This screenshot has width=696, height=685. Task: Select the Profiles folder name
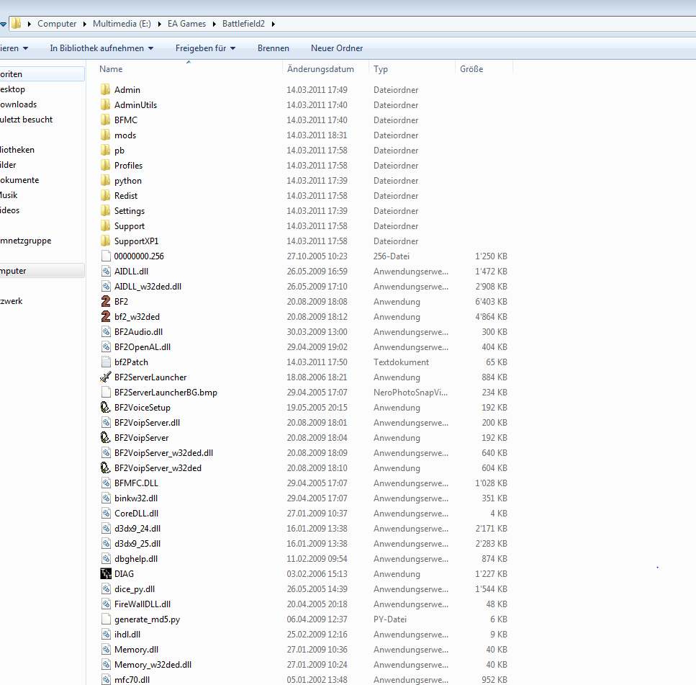click(128, 165)
